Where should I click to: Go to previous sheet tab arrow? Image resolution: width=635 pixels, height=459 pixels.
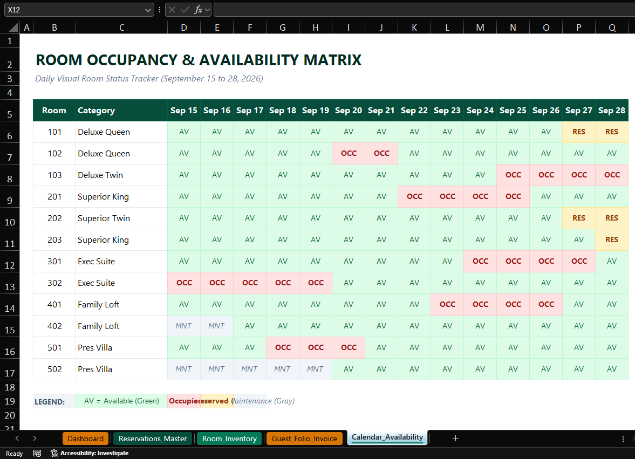click(x=17, y=439)
